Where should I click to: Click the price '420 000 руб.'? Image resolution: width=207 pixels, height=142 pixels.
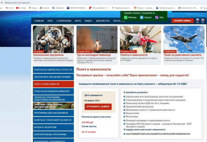point(88,122)
